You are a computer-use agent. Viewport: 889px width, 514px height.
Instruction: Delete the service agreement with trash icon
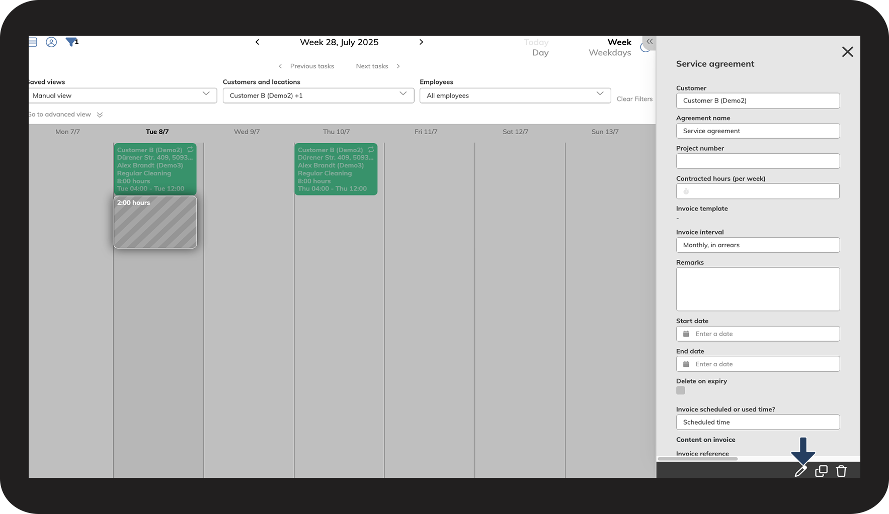[x=841, y=471]
